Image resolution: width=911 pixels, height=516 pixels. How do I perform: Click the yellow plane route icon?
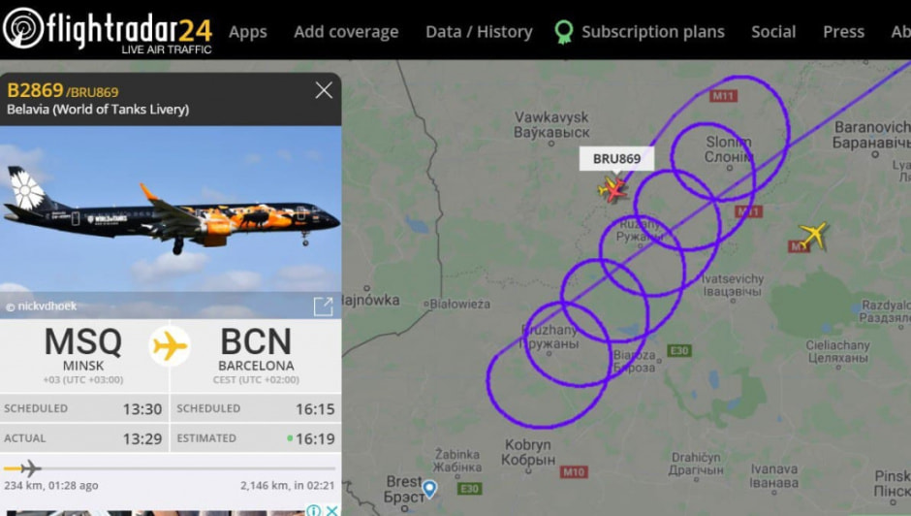tap(169, 346)
